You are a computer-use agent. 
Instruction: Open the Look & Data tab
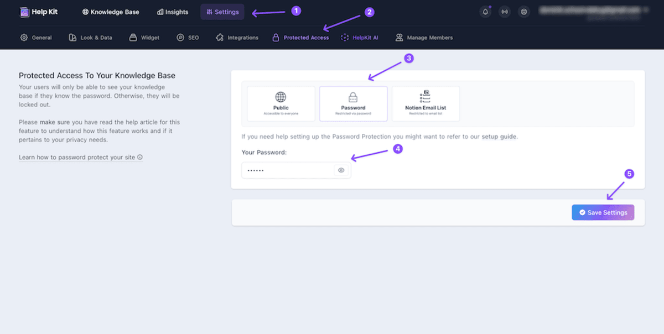pos(90,38)
